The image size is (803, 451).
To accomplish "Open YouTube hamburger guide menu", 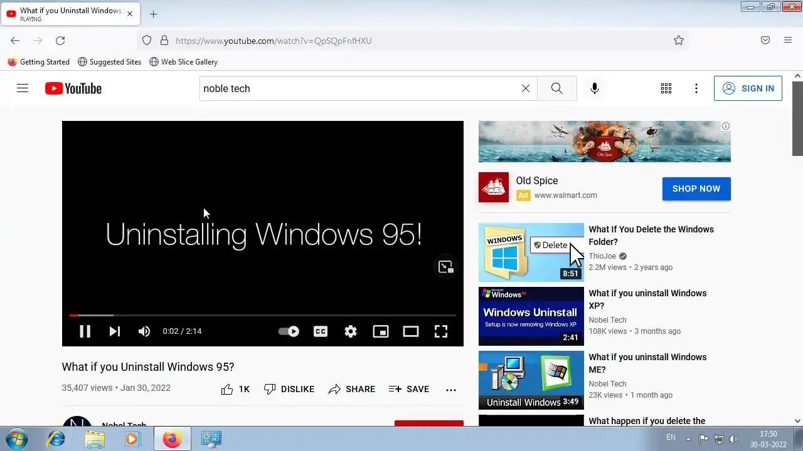I will [x=23, y=88].
